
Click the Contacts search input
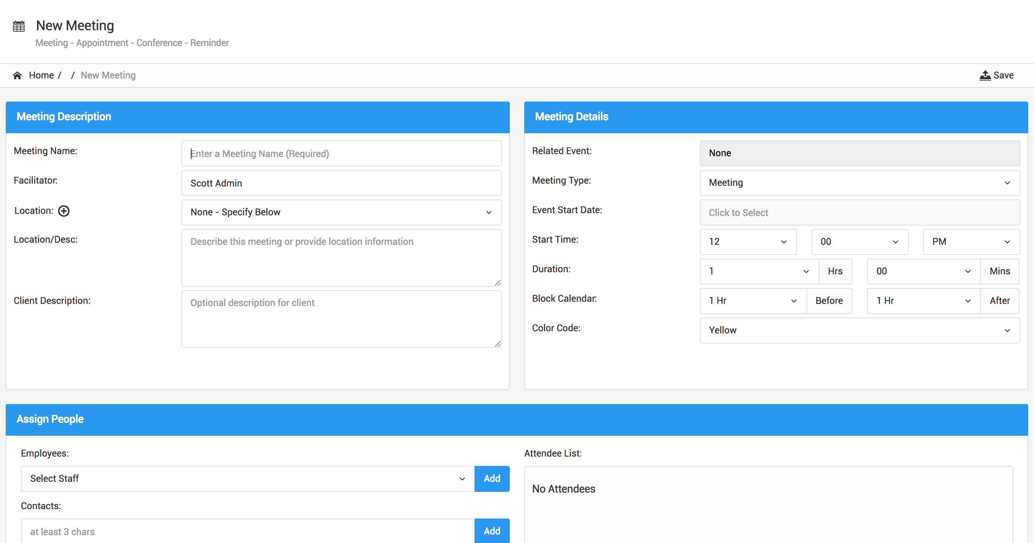point(247,531)
